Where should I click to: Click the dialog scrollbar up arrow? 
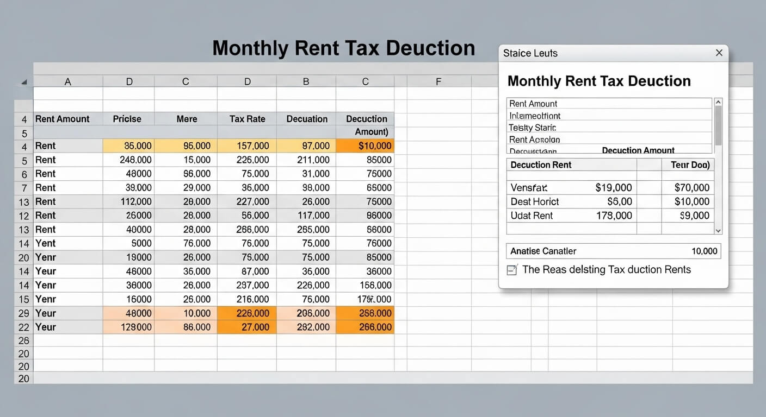tap(718, 102)
